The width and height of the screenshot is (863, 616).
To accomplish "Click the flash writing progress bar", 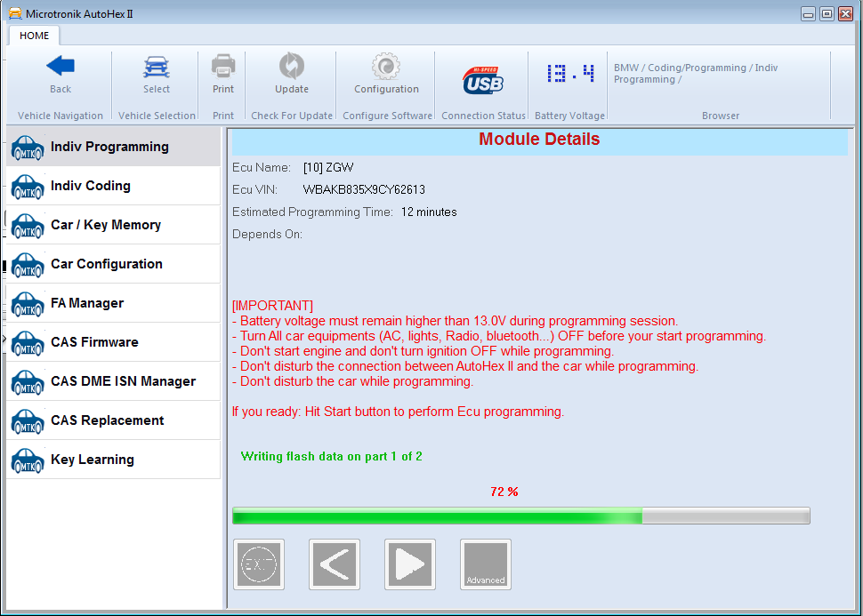I will 520,516.
